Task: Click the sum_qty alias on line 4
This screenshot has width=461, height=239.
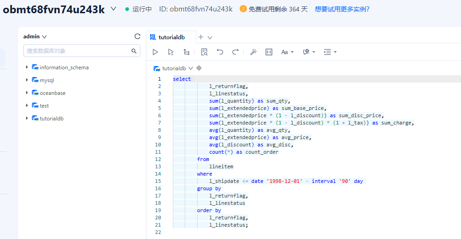Action: [277, 101]
